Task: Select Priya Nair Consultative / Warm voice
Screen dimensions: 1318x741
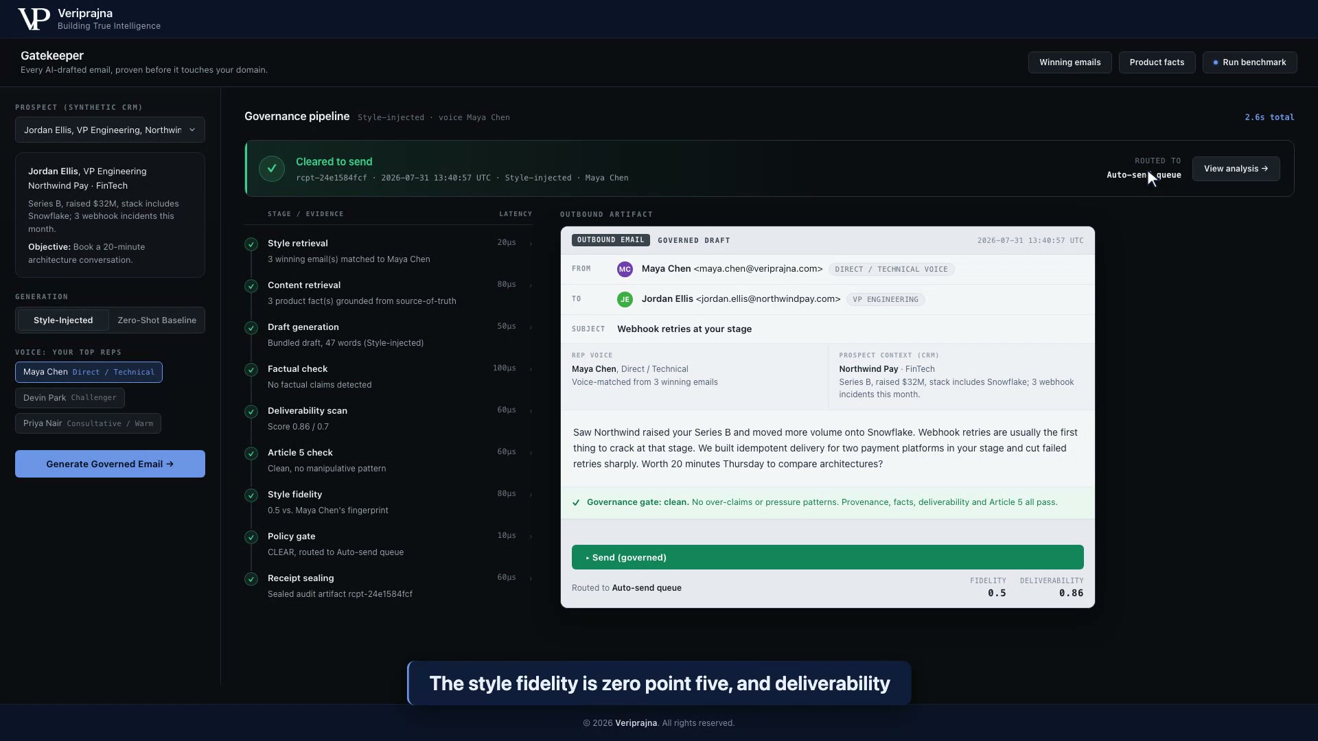Action: 88,423
